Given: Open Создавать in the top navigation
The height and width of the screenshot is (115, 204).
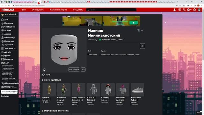Looking at the screenshot, I should coord(78,10).
